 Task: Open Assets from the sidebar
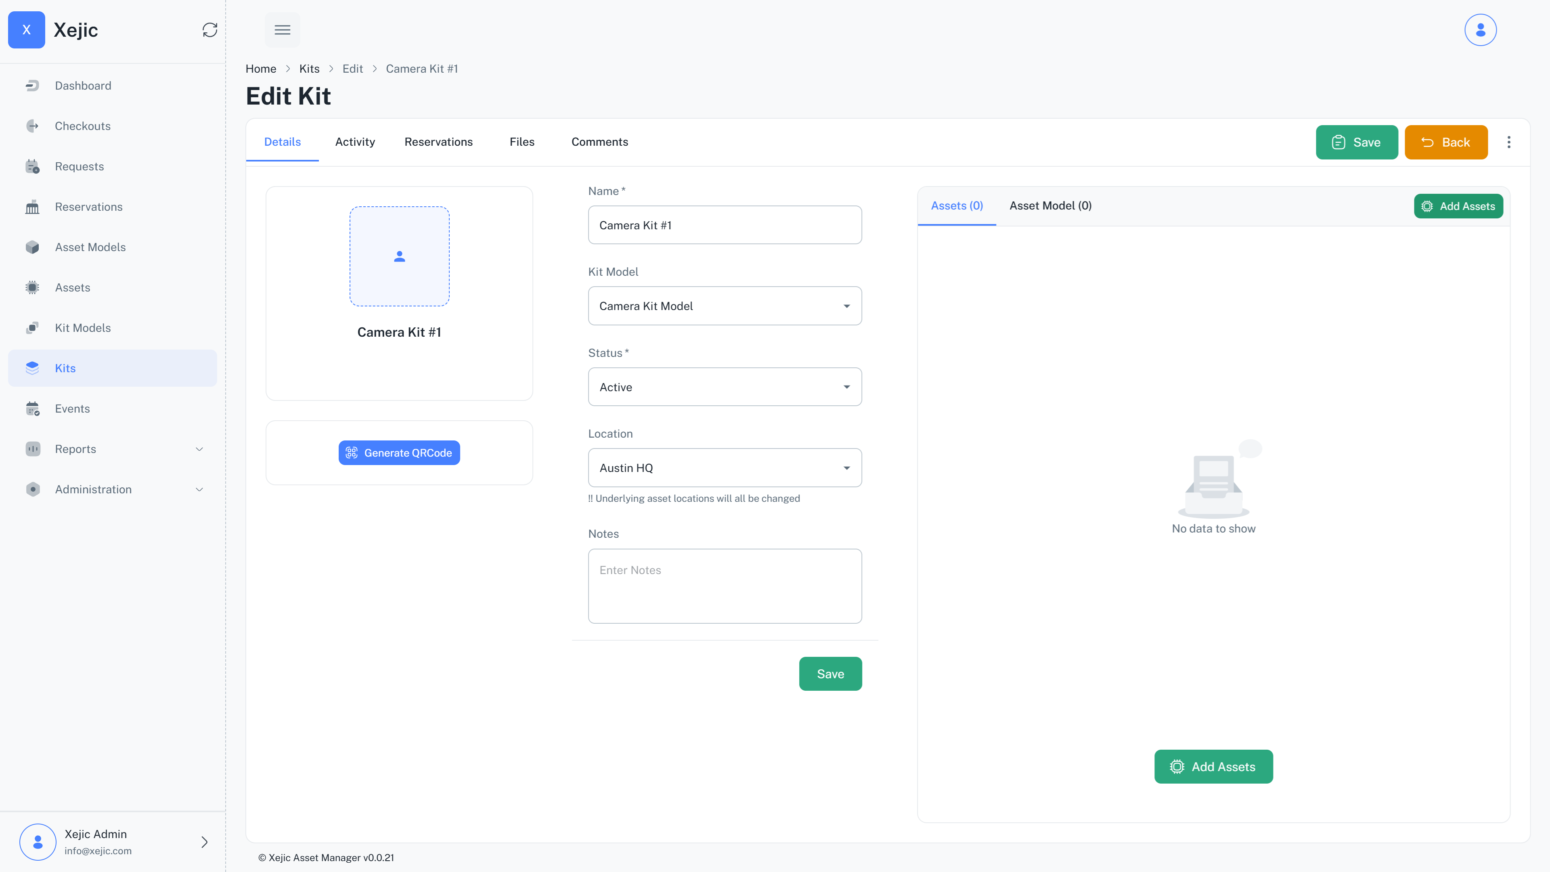[x=113, y=287]
